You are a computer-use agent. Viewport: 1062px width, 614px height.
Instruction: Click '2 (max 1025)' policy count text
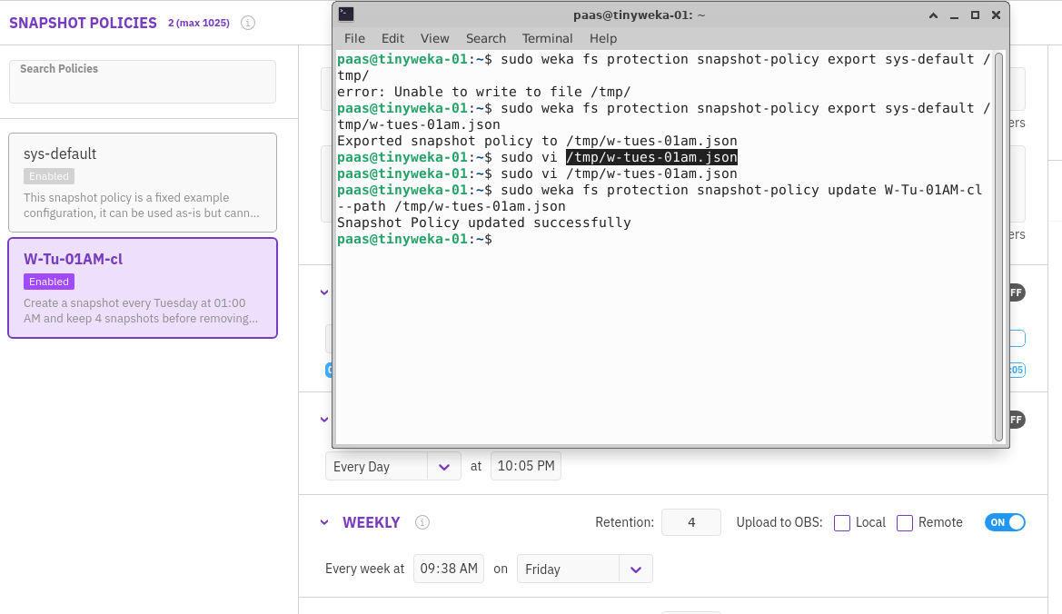click(198, 23)
